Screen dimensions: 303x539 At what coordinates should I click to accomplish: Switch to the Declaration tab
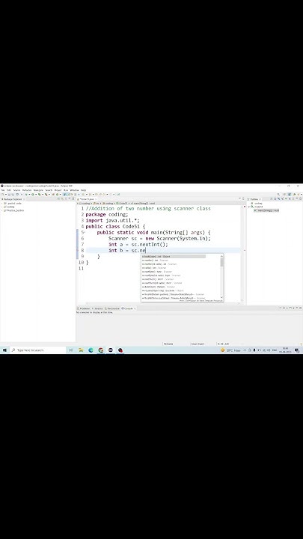[112, 308]
